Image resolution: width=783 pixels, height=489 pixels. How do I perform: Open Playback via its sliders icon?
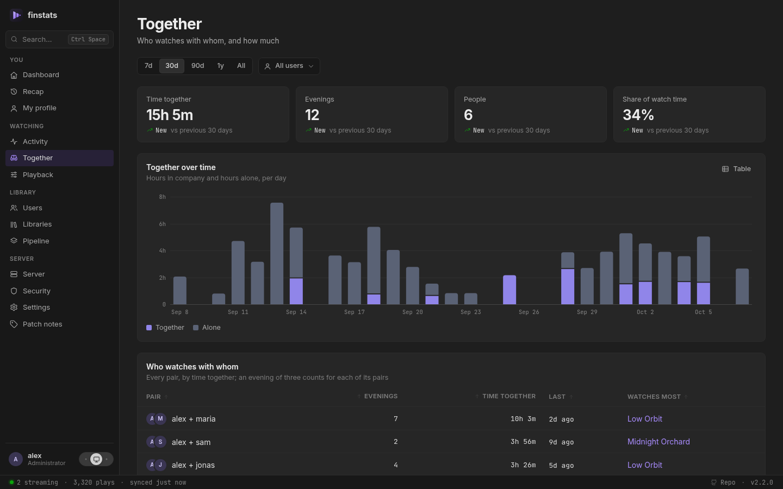click(14, 175)
